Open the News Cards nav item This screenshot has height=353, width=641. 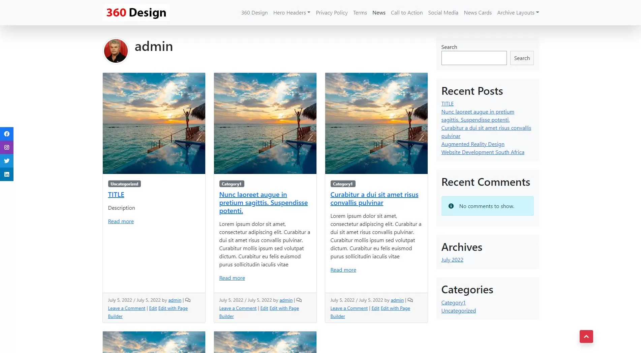(x=478, y=12)
